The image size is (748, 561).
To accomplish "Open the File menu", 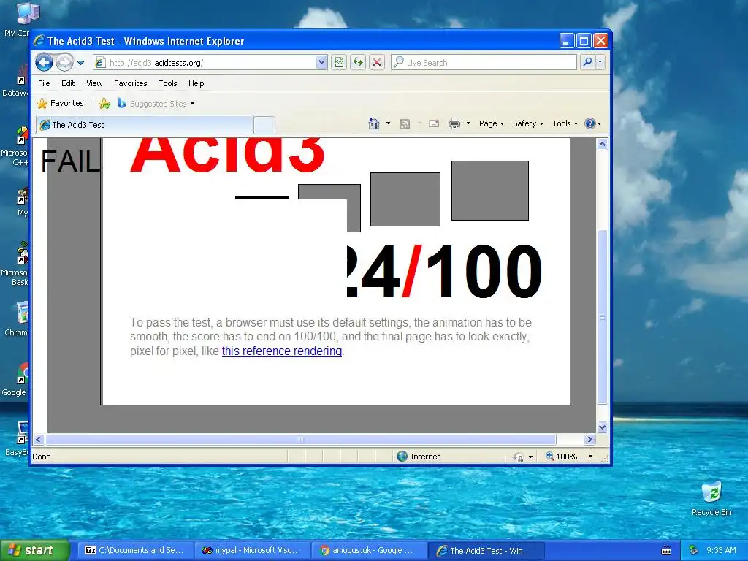I will tap(44, 83).
